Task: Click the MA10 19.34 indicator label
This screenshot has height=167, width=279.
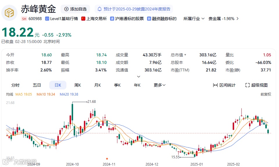Action: [x=46, y=94]
